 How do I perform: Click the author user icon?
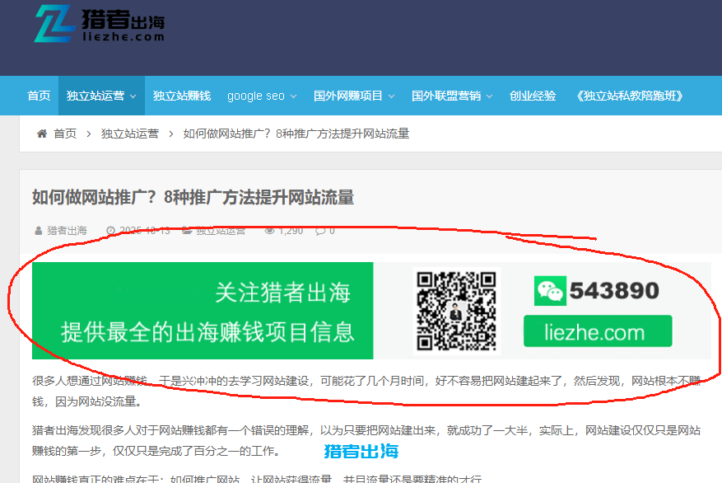[37, 231]
